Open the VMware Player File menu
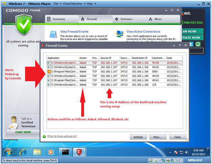This screenshot has width=212, height=164. [57, 4]
